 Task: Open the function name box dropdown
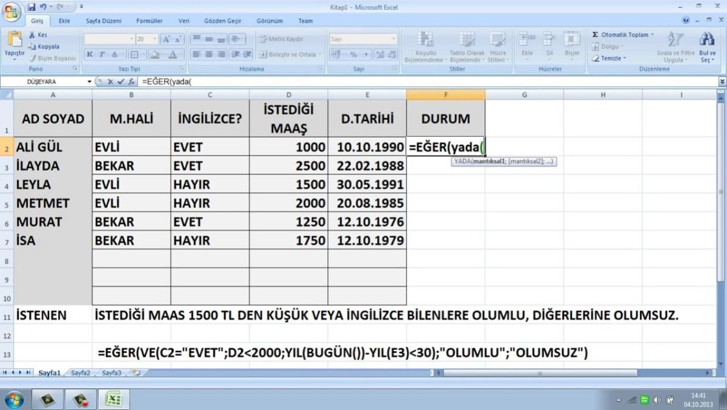click(x=90, y=81)
